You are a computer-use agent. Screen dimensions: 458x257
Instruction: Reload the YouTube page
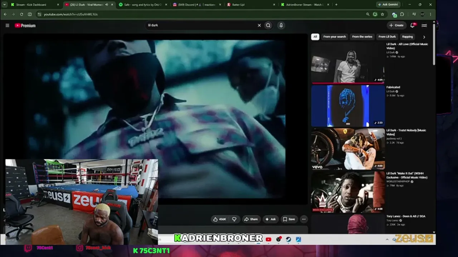pyautogui.click(x=21, y=14)
